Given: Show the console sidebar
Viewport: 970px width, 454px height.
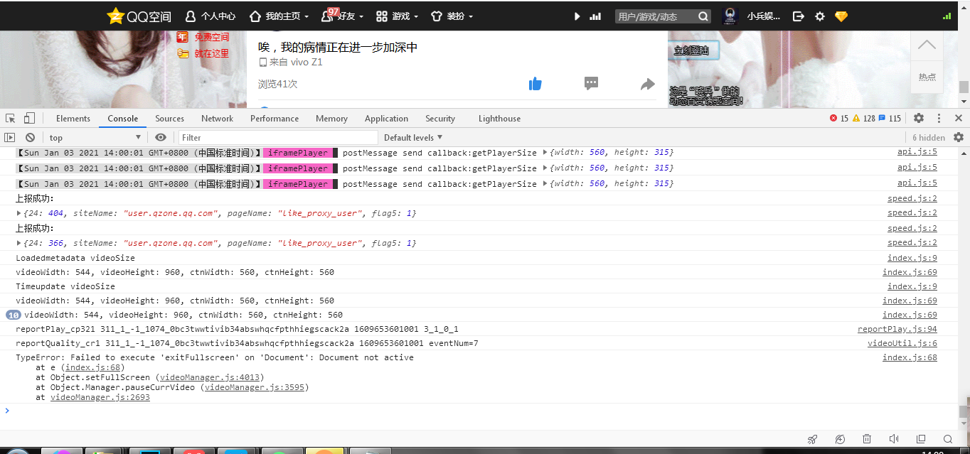Looking at the screenshot, I should 10,137.
